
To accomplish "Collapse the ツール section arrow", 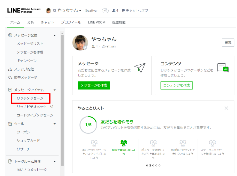I will pos(55,124).
